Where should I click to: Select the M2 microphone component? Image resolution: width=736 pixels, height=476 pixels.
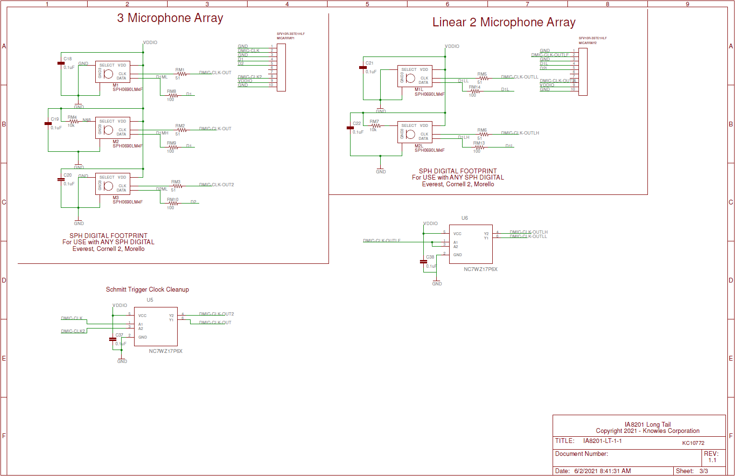click(113, 128)
